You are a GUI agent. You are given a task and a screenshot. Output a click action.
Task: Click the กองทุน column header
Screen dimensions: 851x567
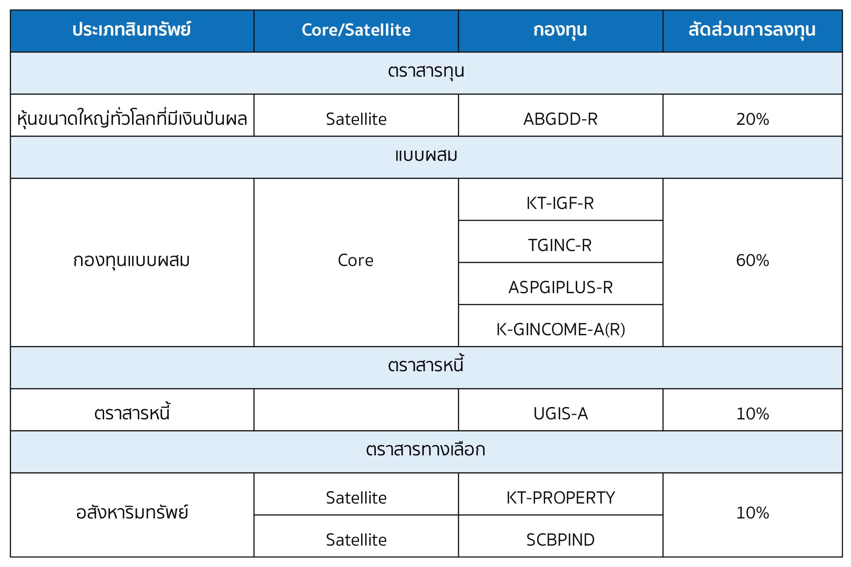coord(560,30)
